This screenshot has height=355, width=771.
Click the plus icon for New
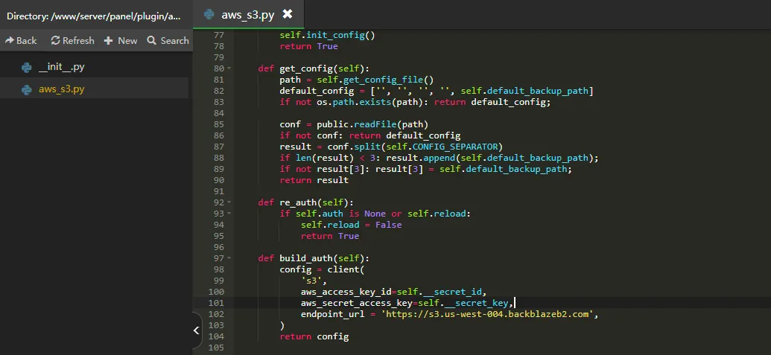(108, 41)
